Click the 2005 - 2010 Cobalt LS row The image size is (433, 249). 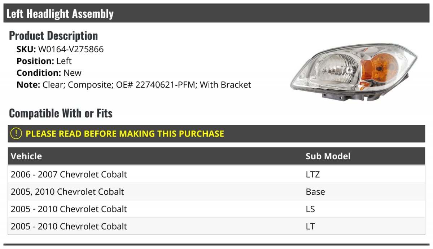pyautogui.click(x=216, y=209)
